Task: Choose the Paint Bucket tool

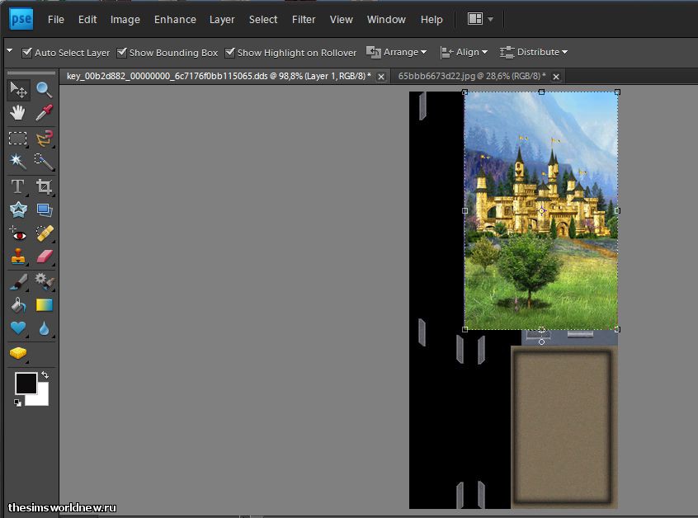Action: (18, 305)
